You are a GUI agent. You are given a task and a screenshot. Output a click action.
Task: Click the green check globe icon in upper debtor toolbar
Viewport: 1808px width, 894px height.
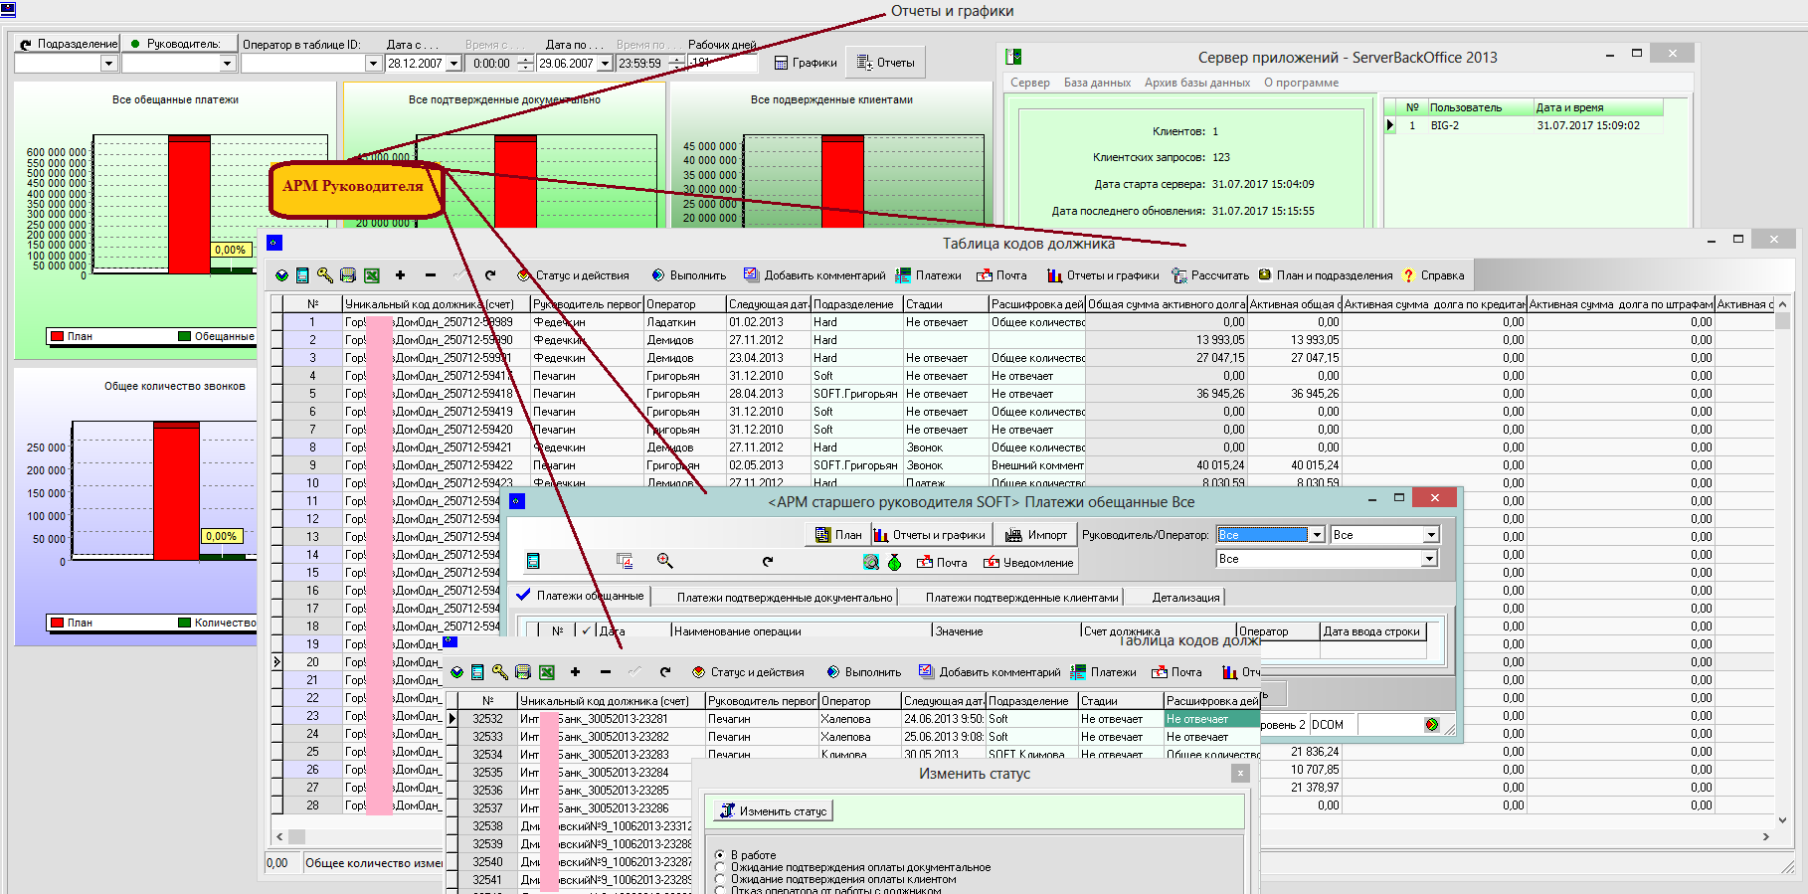click(282, 275)
